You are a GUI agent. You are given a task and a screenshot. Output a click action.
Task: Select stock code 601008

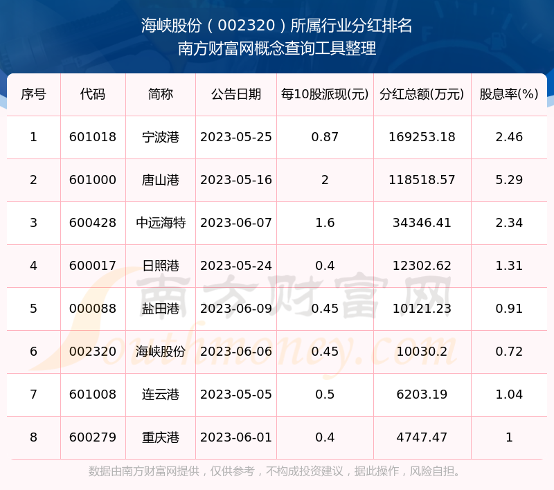pos(93,394)
